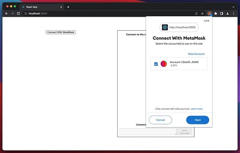Focus the message text input field
Screen dimensions: 240x153
click(148, 131)
